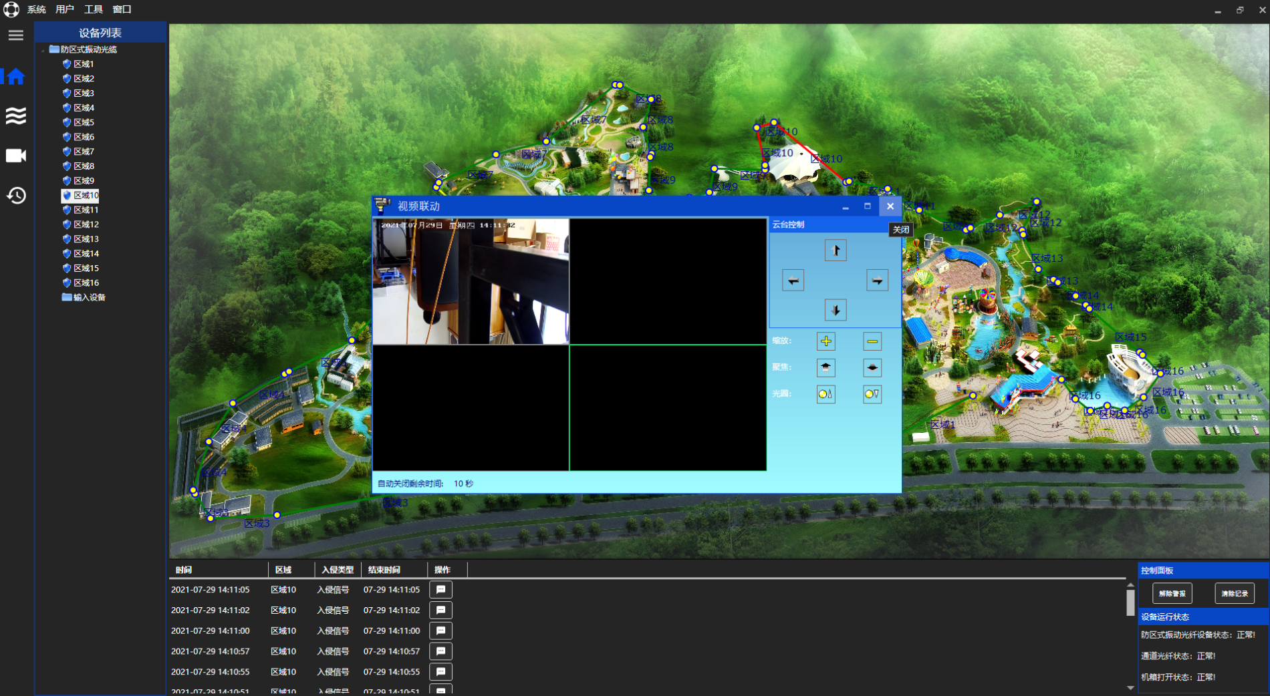Pan PTZ camera right arrow

coord(877,281)
